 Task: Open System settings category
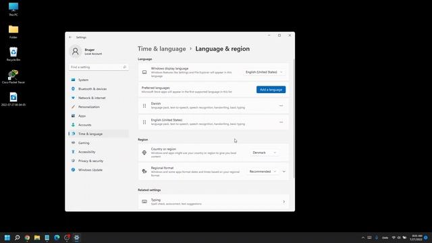[99, 80]
